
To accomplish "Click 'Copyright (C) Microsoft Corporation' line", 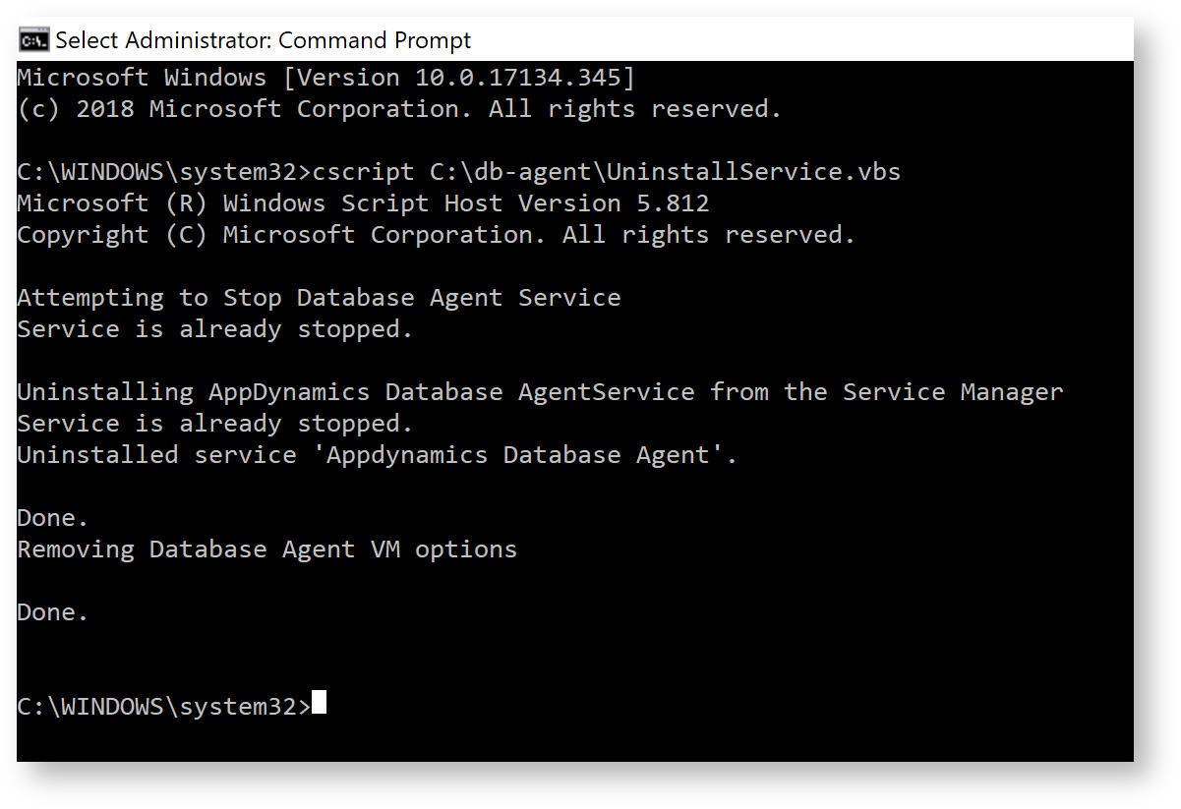I will [x=437, y=235].
